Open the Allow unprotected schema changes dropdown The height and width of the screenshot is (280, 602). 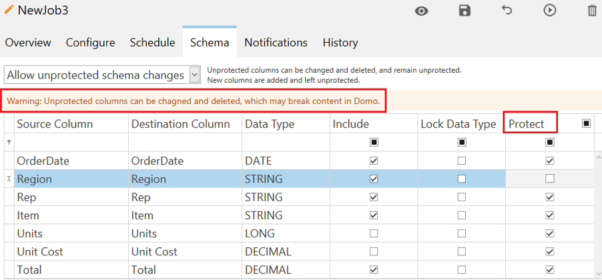(103, 75)
